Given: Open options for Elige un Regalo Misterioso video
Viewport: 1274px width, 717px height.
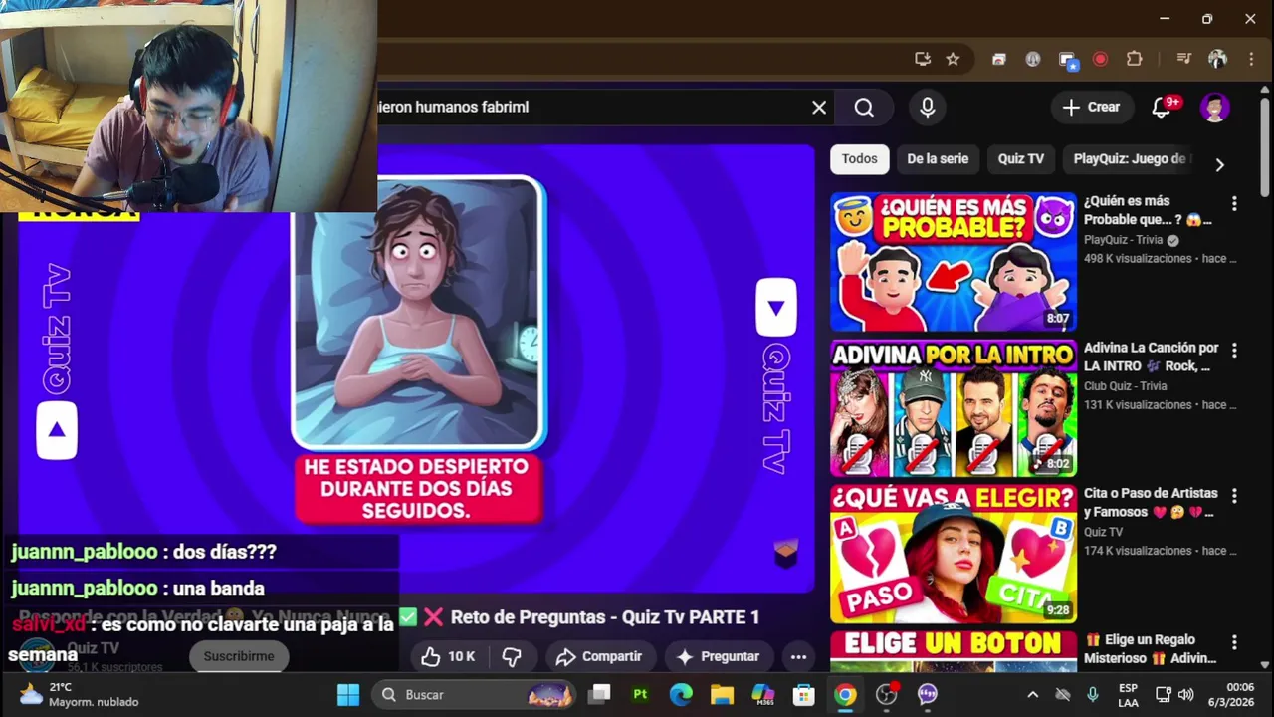Looking at the screenshot, I should click(1234, 642).
